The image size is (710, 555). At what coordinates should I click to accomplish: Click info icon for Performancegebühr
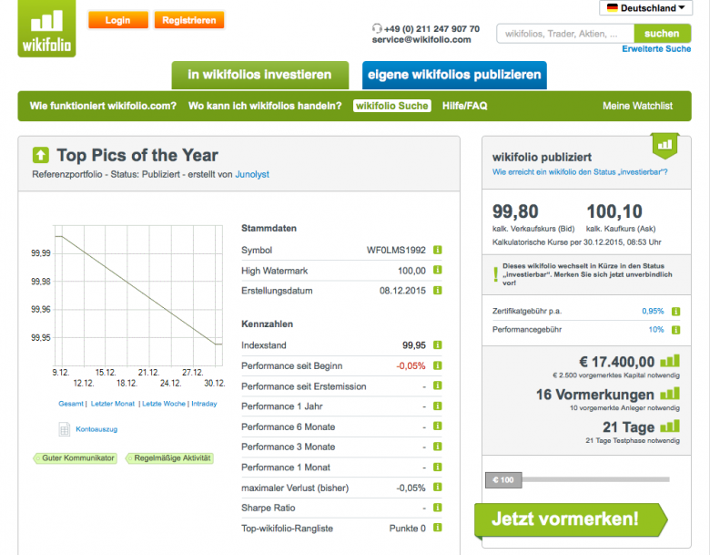[676, 330]
